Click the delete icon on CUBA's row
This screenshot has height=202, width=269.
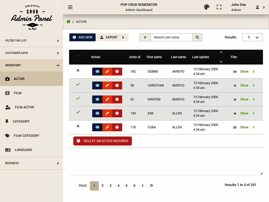[x=117, y=127]
